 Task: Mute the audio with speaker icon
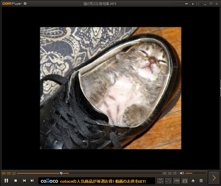point(182,173)
